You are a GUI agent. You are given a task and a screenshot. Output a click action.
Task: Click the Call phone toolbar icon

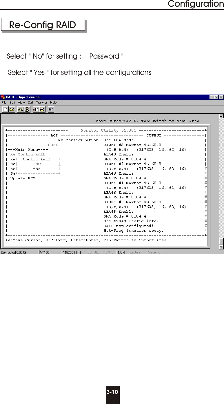click(21, 109)
